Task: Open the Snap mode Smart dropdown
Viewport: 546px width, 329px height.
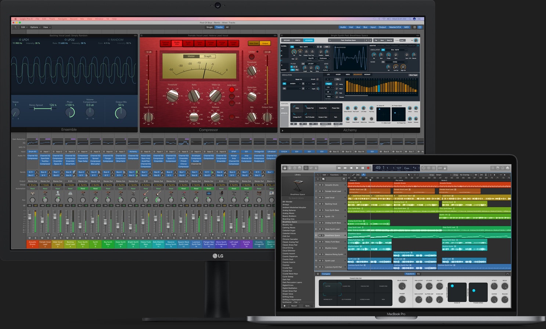Action: [x=439, y=175]
